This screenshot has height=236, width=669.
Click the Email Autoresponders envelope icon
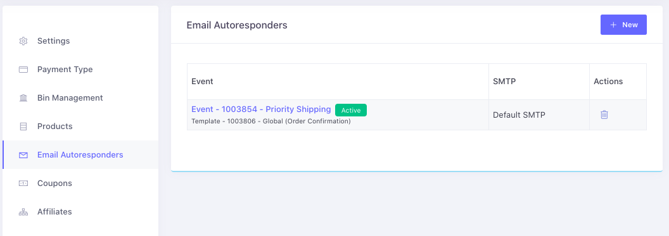[x=23, y=155]
